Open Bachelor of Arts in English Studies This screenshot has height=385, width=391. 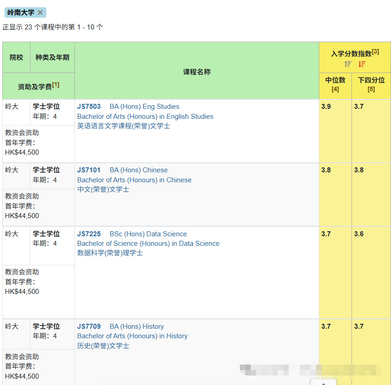pos(145,117)
